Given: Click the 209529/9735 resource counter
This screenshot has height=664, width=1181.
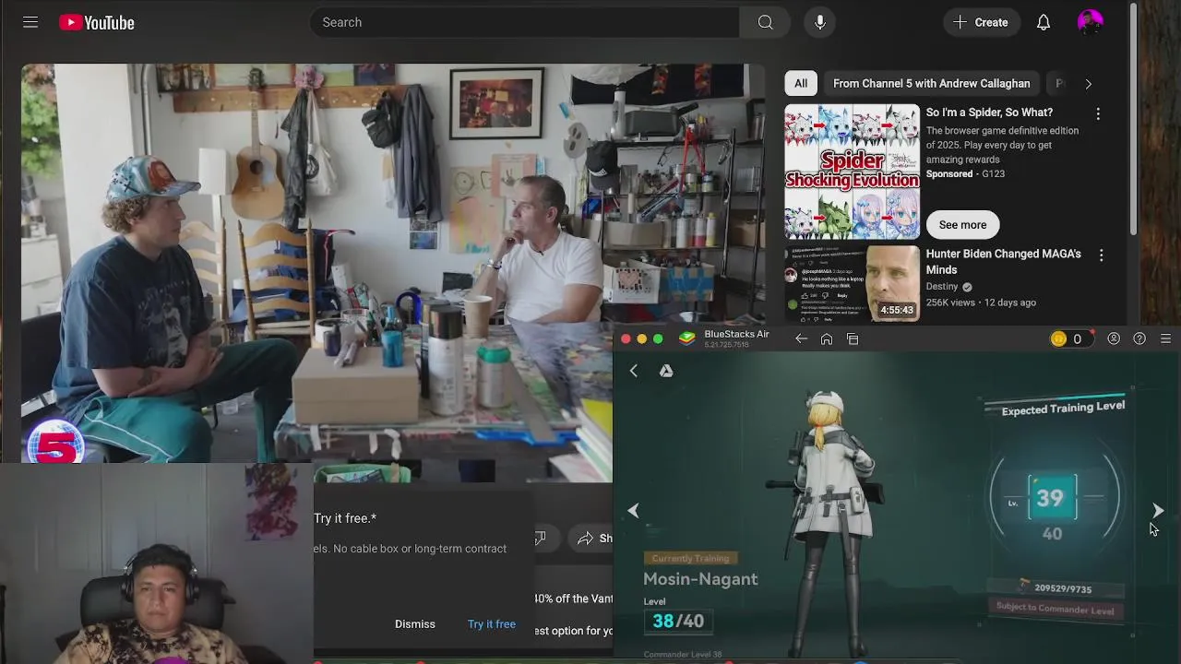Looking at the screenshot, I should point(1056,587).
